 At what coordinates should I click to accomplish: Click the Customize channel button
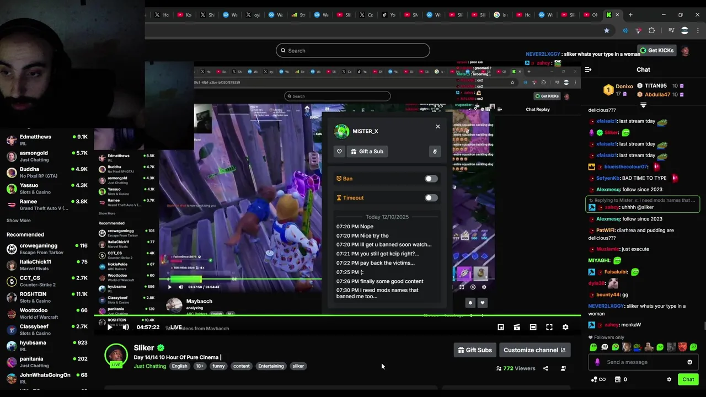[x=534, y=350]
